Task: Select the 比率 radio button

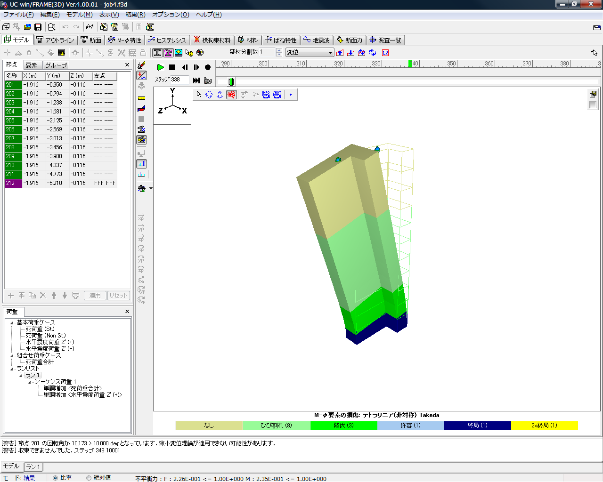Action: click(x=56, y=478)
